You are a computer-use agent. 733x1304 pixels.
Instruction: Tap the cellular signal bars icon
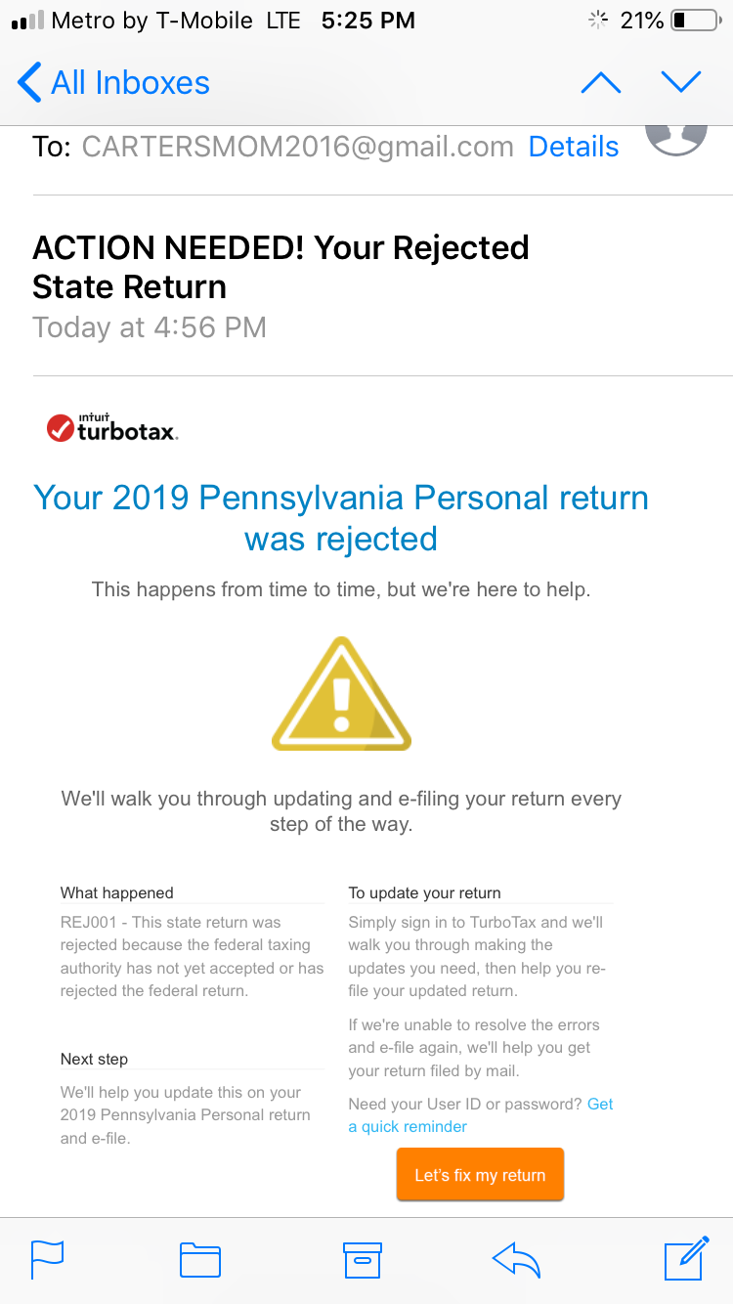coord(27,21)
